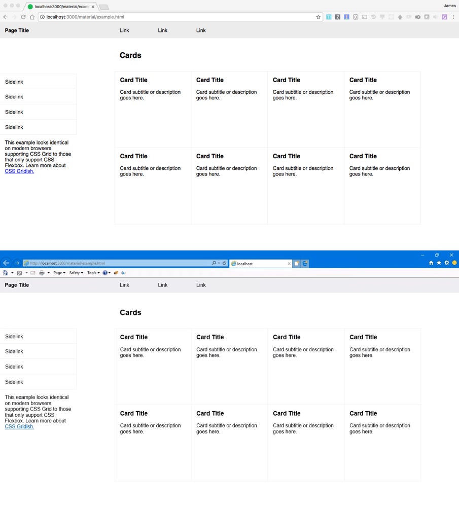
Task: Click the Open Microsoft Edge icon in IE
Action: click(x=305, y=264)
